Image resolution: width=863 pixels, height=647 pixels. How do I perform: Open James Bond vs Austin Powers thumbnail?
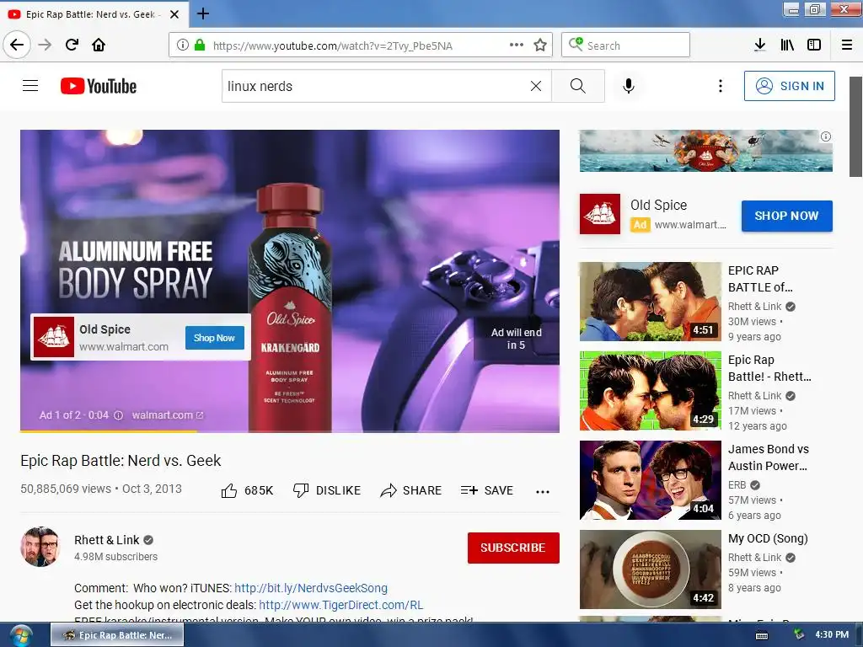(x=650, y=479)
